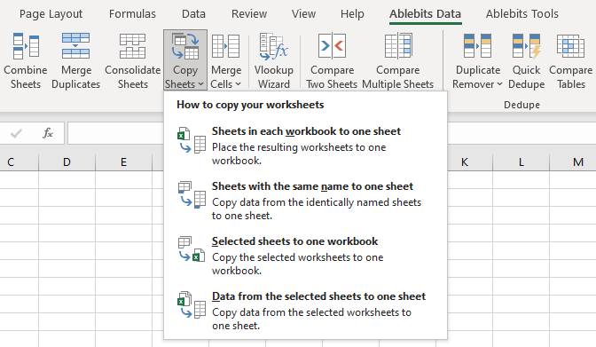
Task: Click icon for Selected sheets to one workbook
Action: [x=192, y=249]
